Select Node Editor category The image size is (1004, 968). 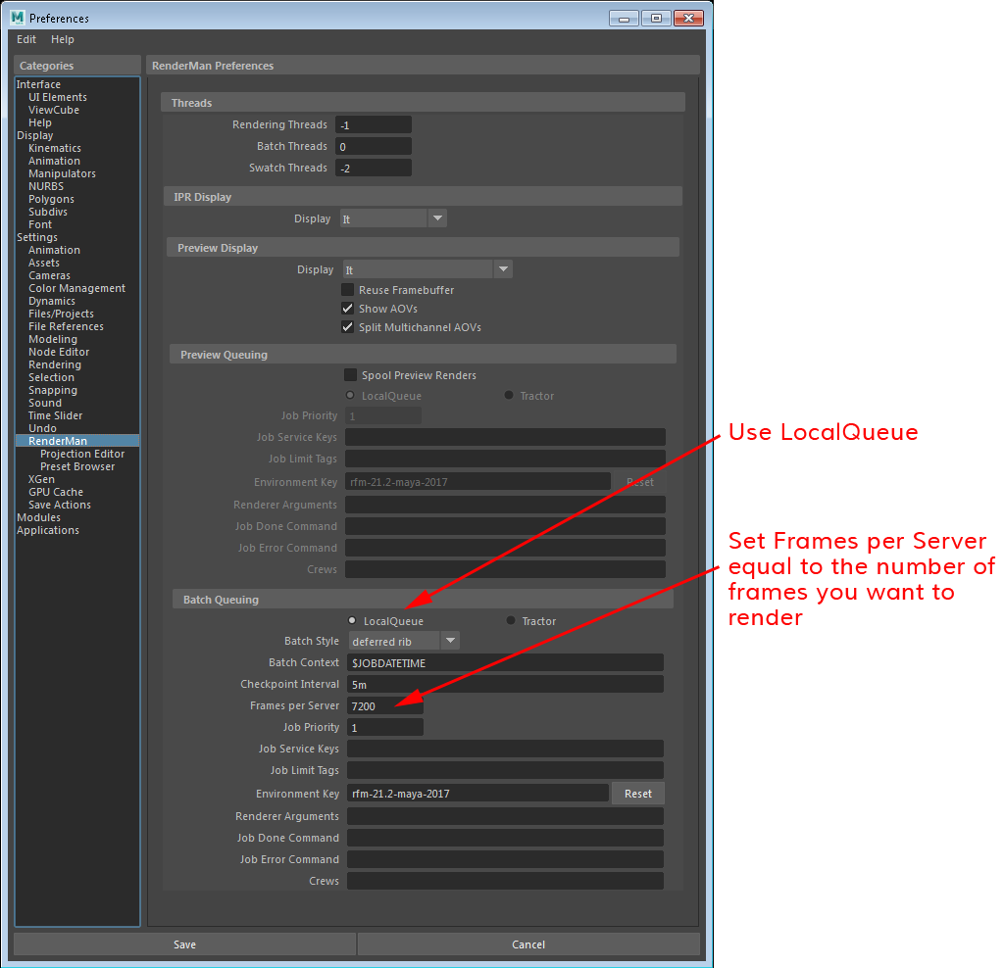59,352
